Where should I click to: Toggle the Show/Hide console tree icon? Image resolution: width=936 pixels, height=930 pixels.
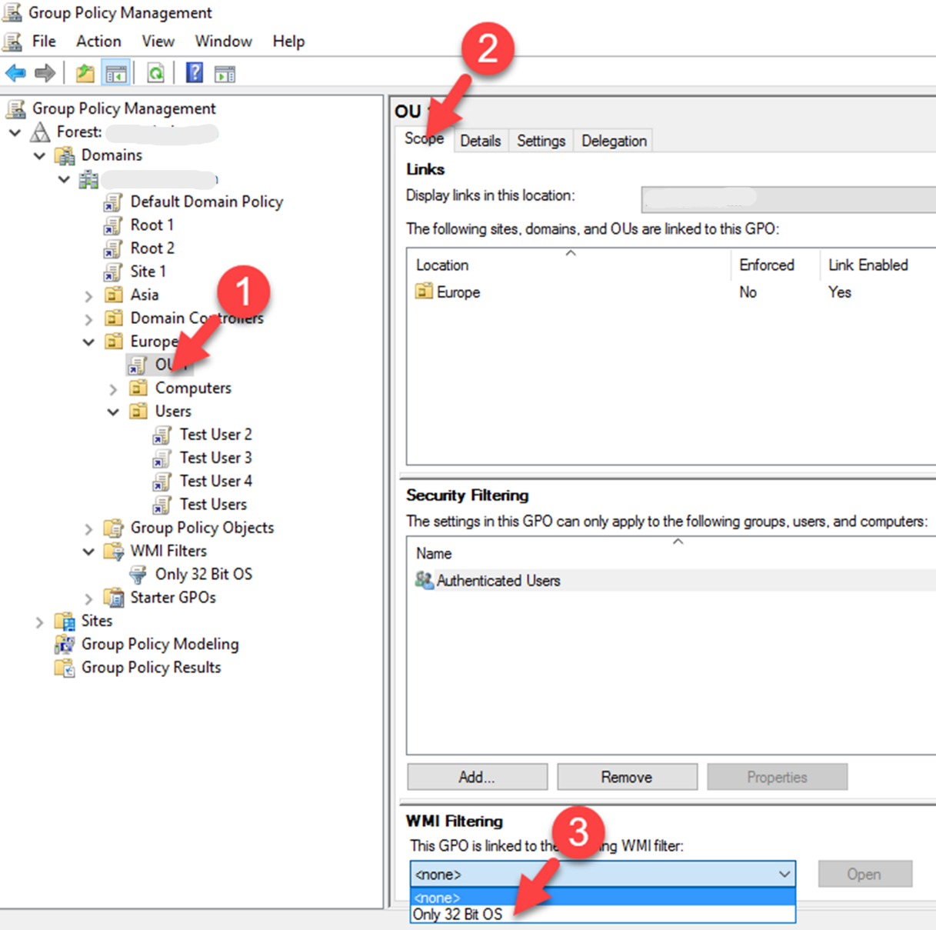pyautogui.click(x=116, y=74)
